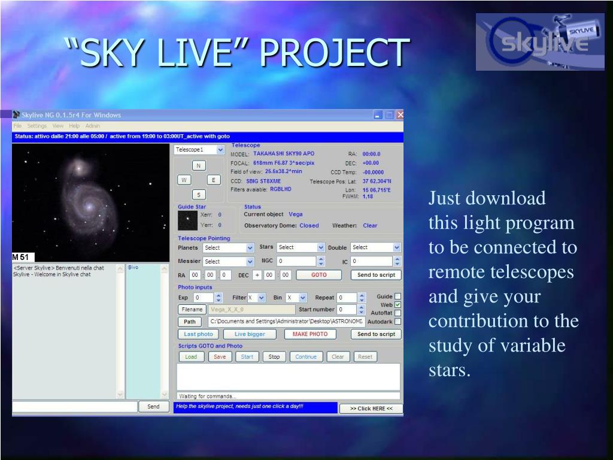The width and height of the screenshot is (613, 460).
Task: Open the Help menu
Action: (x=74, y=126)
